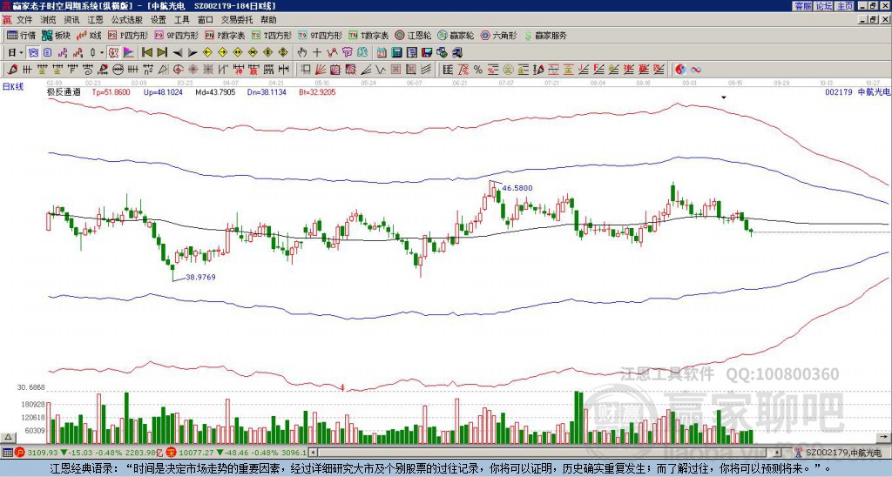Click the skip-to-last green arrow icon
Image resolution: width=892 pixels, height=477 pixels.
click(x=162, y=53)
